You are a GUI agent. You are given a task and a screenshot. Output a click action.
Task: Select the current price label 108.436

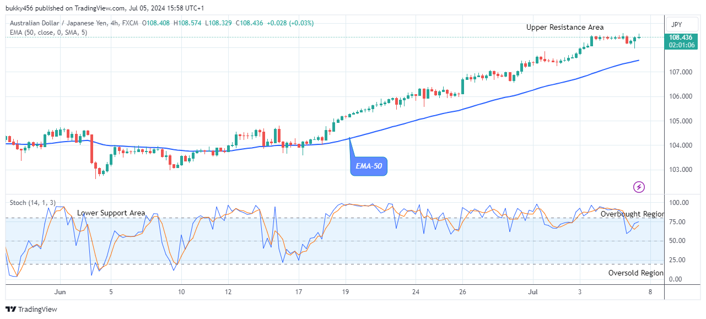[681, 37]
